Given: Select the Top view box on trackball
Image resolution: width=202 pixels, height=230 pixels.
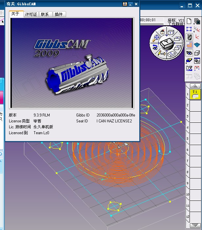Looking at the screenshot, I should tap(171, 32).
